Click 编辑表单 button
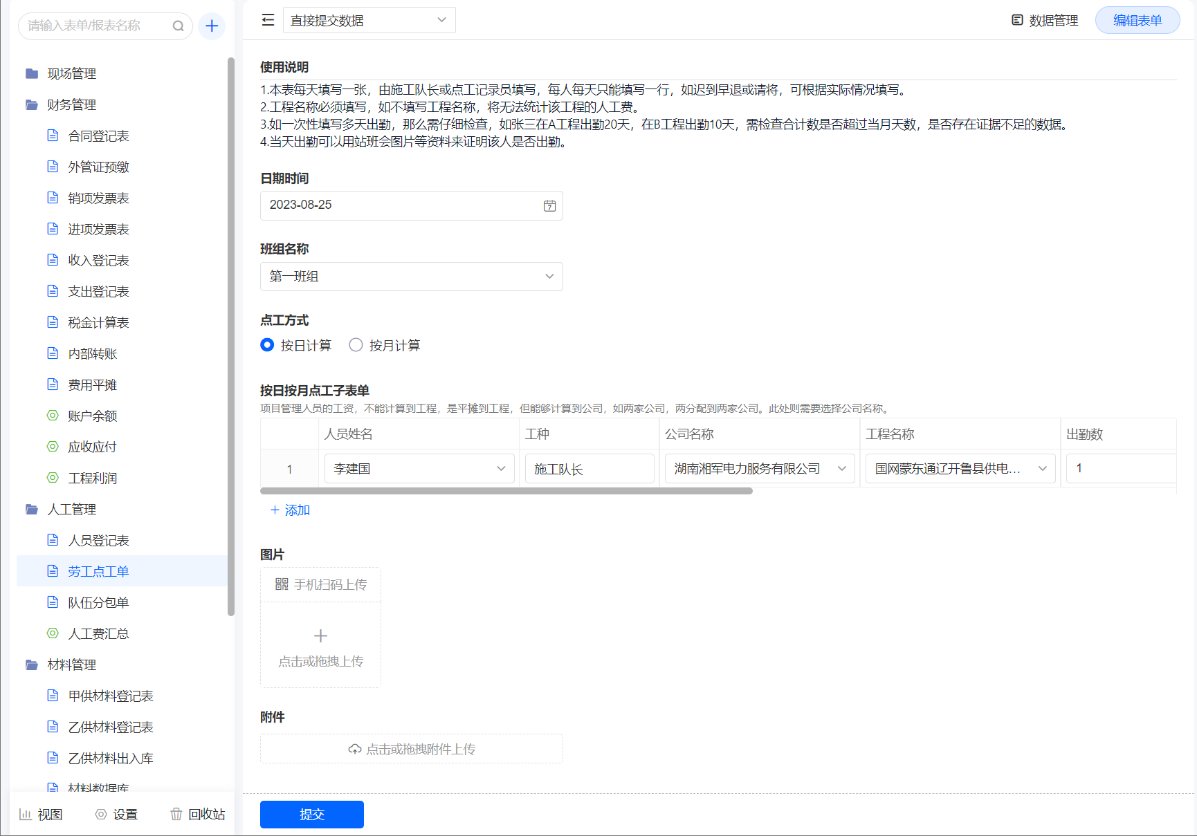 [x=1137, y=20]
